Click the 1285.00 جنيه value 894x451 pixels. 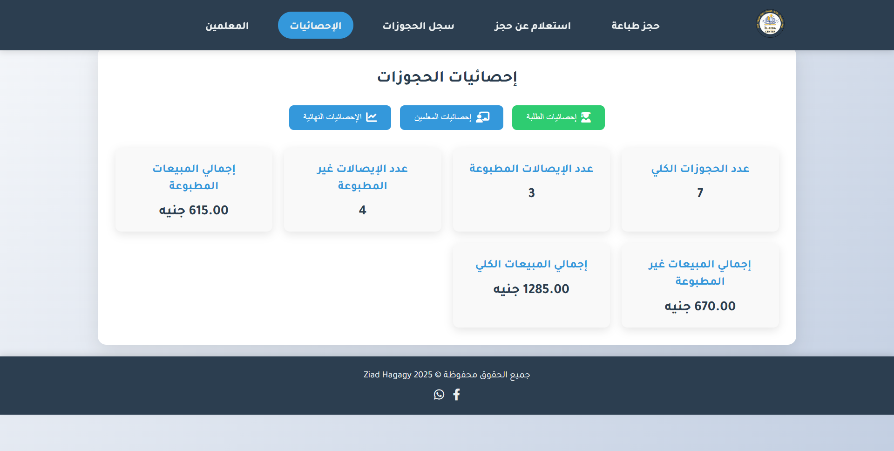(531, 289)
